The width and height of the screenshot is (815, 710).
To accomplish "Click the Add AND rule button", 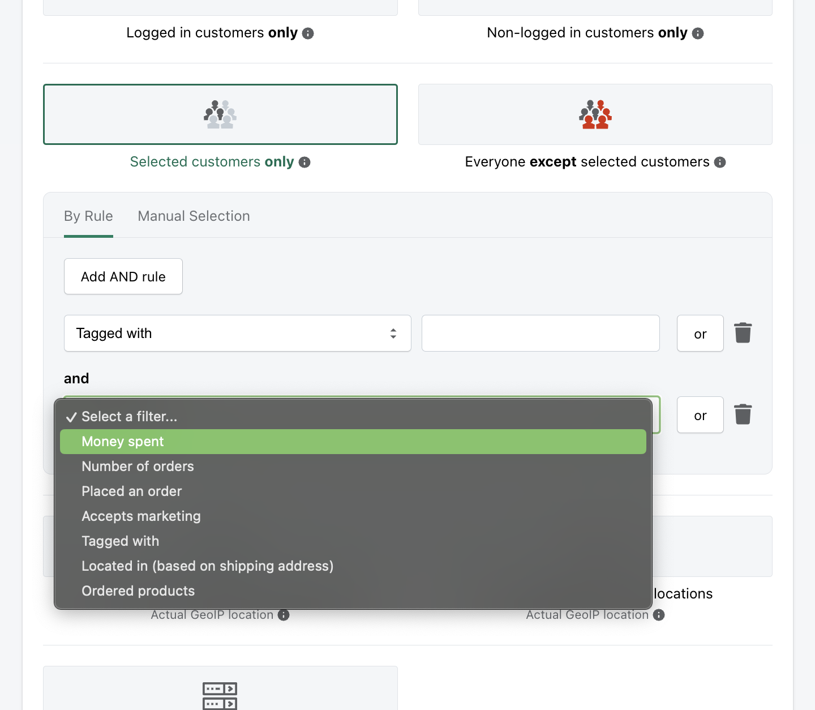I will pyautogui.click(x=123, y=276).
